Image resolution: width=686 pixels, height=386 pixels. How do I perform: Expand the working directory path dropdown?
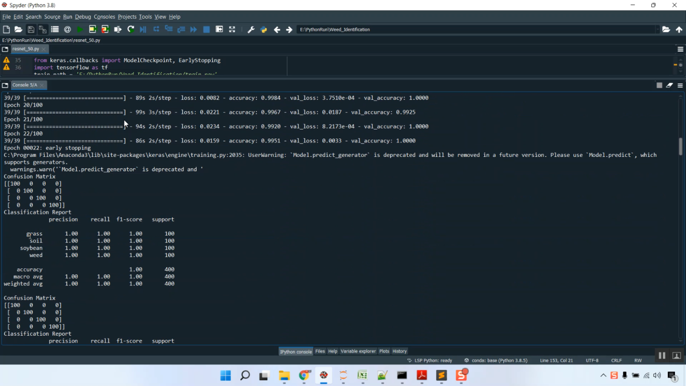[x=658, y=29]
